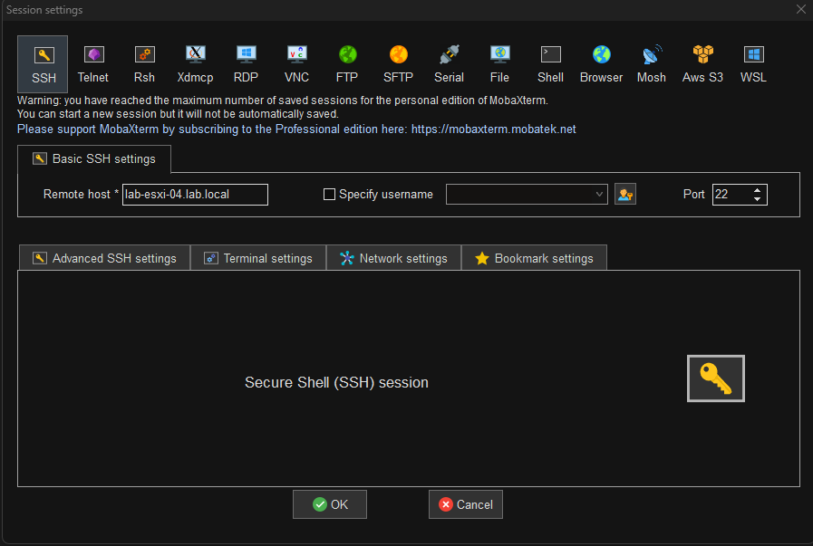Open the credentials selection icon beside username
The width and height of the screenshot is (813, 546).
pyautogui.click(x=624, y=194)
